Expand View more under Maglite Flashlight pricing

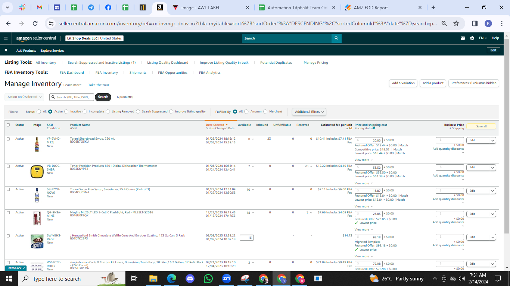(x=363, y=229)
